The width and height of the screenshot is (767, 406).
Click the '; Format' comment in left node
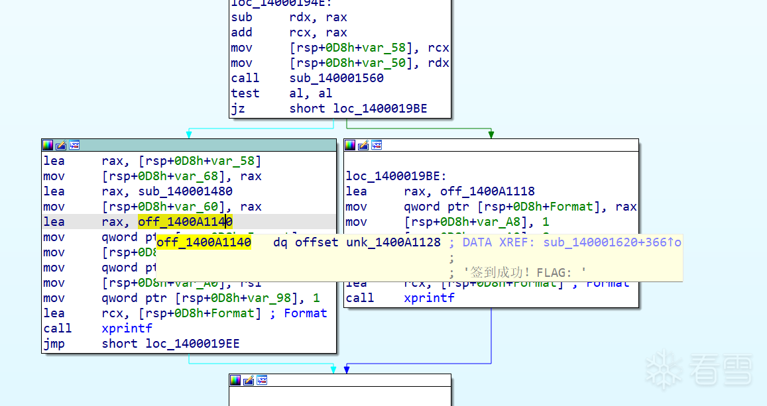[x=298, y=314]
